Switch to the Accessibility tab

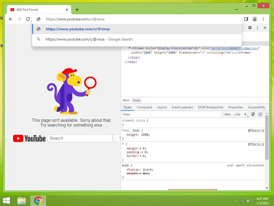[257, 107]
